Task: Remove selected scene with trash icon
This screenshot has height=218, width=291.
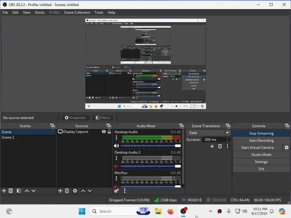Action: click(x=11, y=191)
